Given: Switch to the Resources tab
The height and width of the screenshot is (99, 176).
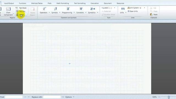Looking at the screenshot, I should pyautogui.click(x=120, y=3).
